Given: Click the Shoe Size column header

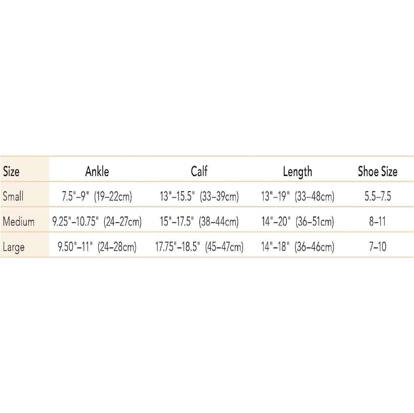Looking at the screenshot, I should [377, 172].
